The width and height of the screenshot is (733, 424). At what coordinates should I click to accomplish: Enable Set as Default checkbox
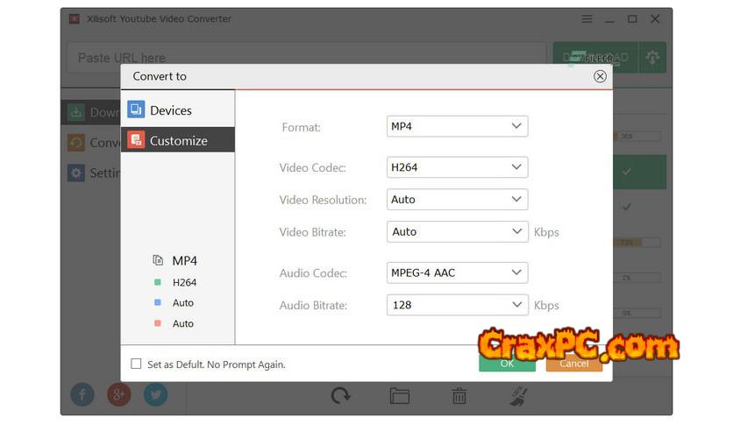[x=136, y=364]
